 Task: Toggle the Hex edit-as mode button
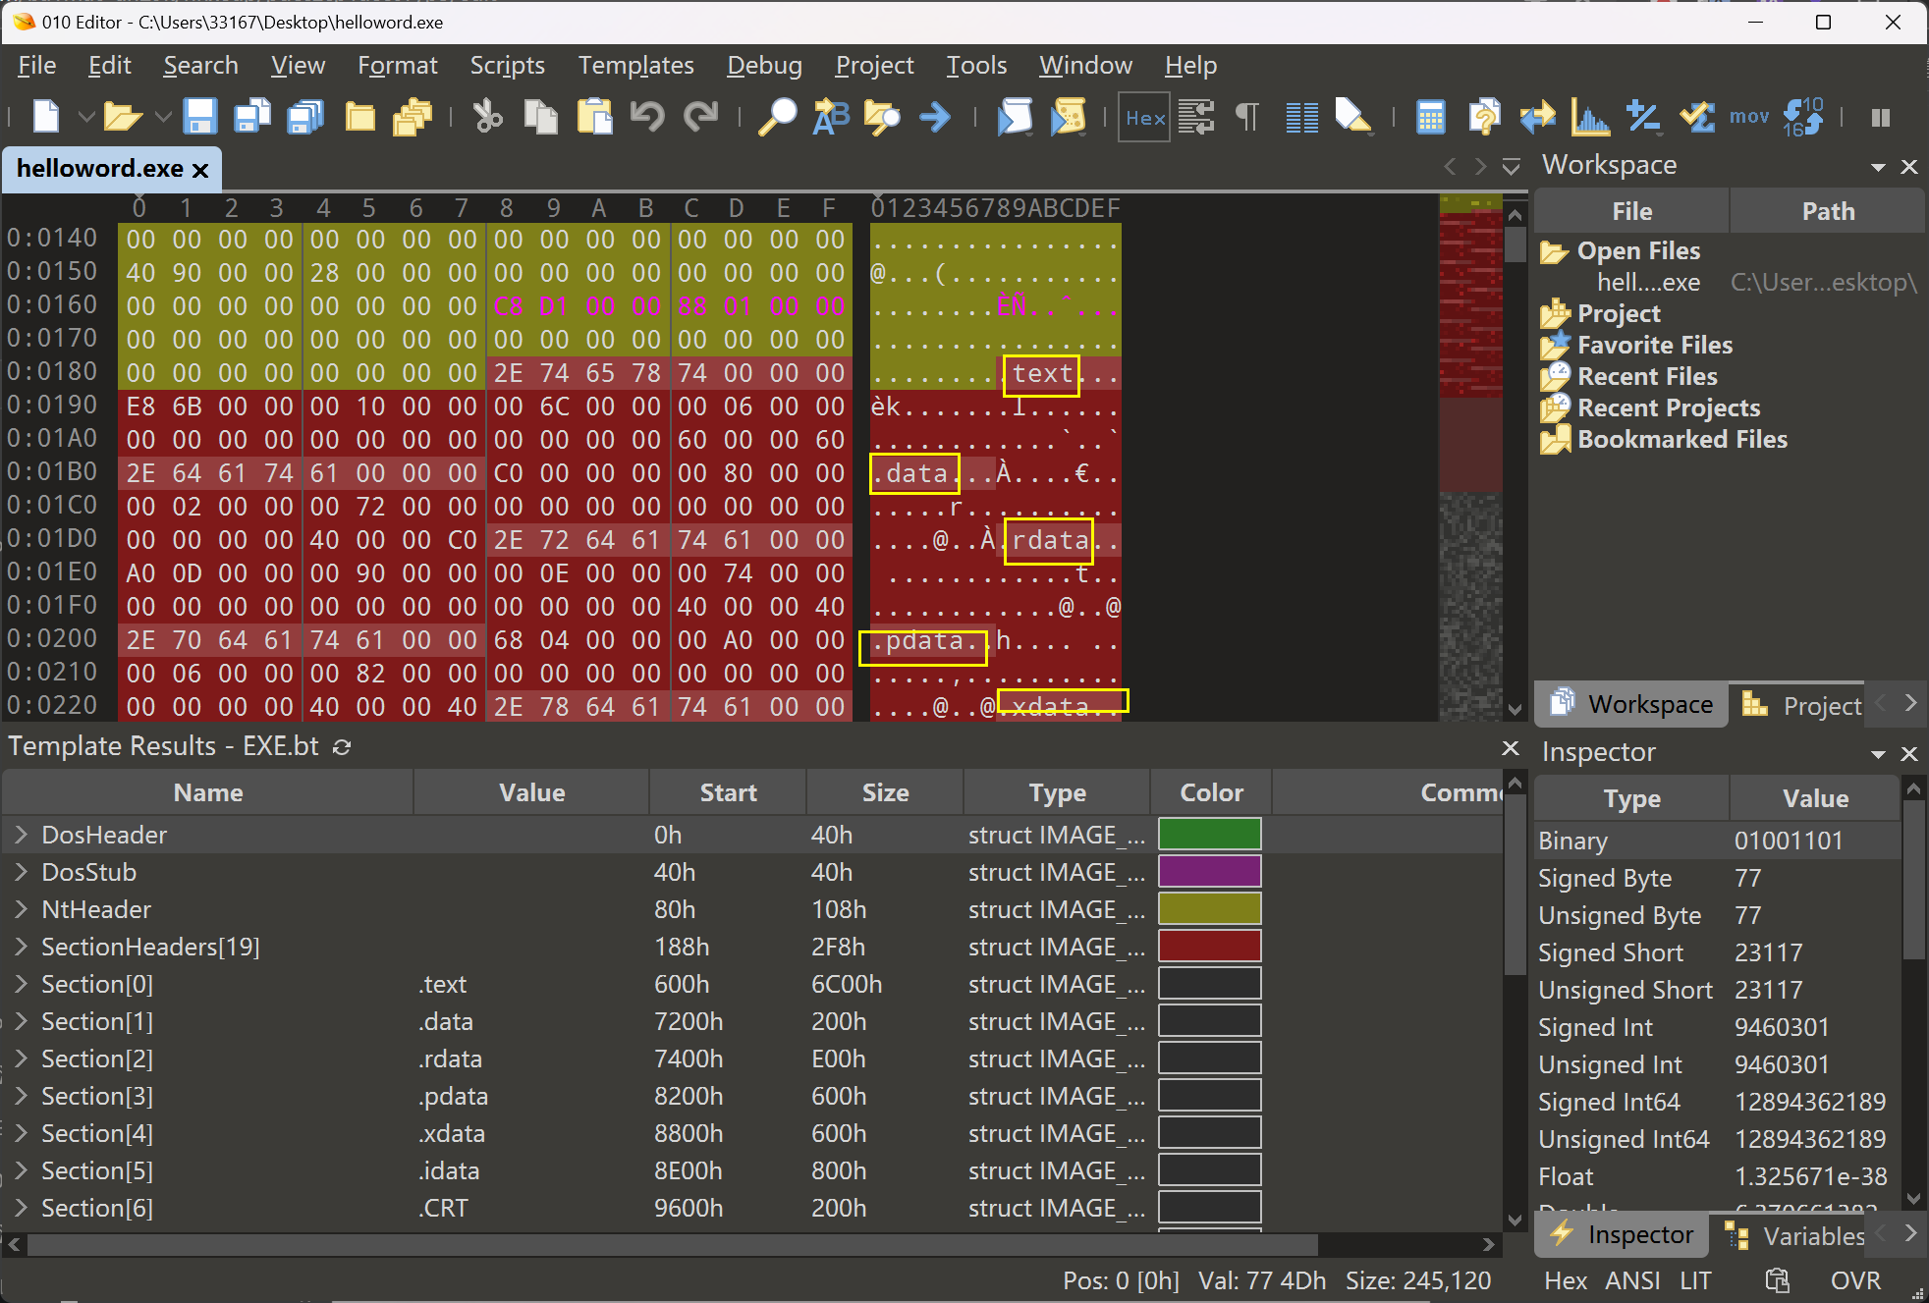[1144, 118]
